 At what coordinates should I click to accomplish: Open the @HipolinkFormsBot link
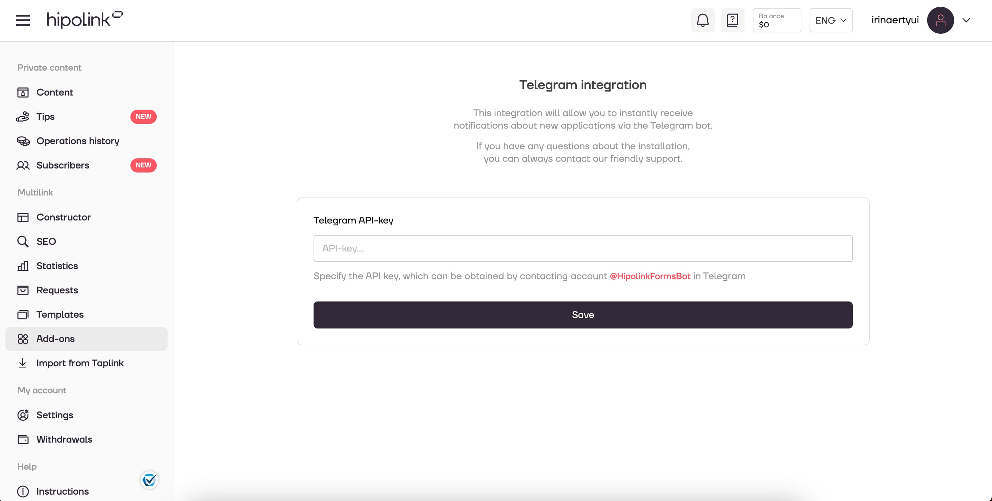650,276
